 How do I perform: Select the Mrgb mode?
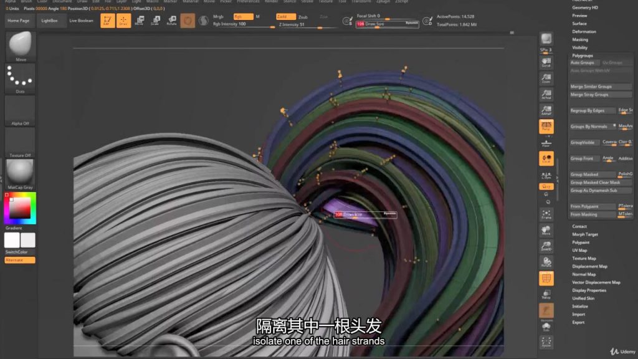[218, 17]
